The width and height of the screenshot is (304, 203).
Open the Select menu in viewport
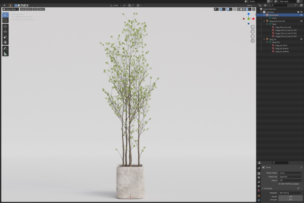point(29,9)
